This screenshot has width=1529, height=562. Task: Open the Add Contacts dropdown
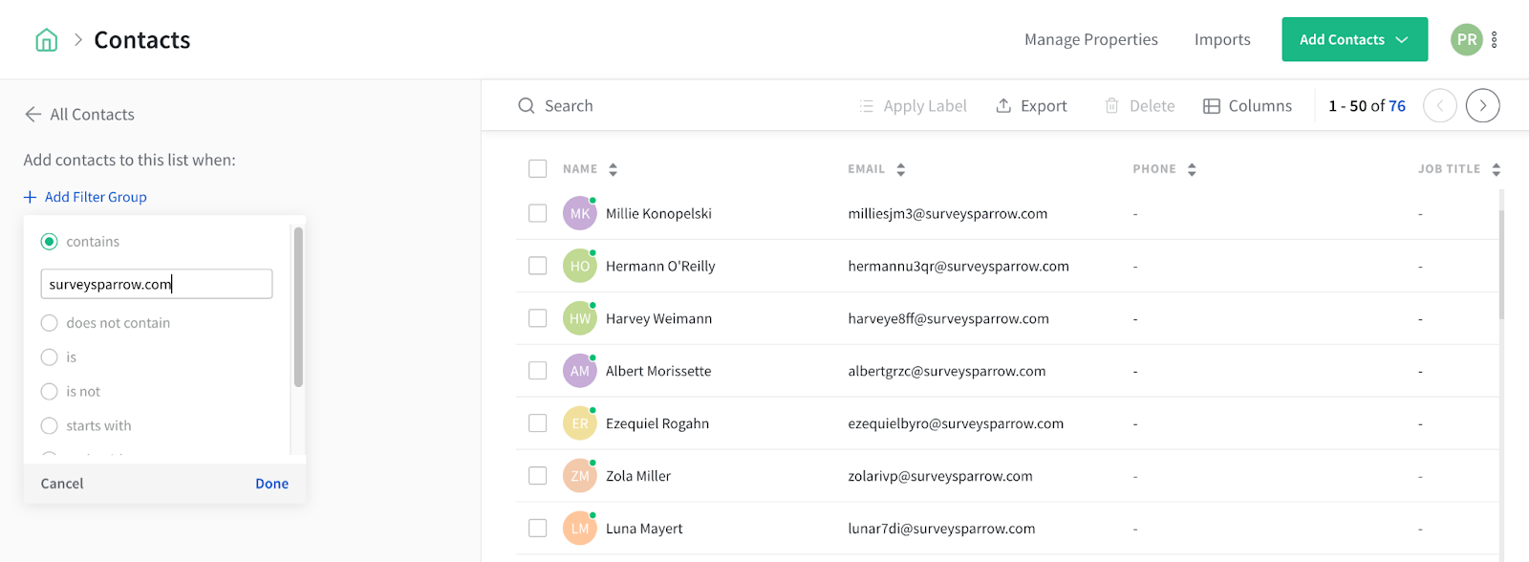[x=1354, y=39]
